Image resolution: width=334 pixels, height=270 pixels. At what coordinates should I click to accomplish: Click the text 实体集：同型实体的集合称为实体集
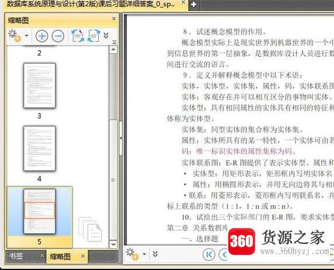[242, 129]
